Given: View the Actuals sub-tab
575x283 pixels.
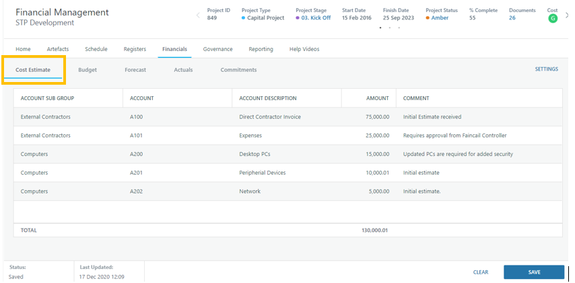Looking at the screenshot, I should click(x=183, y=70).
